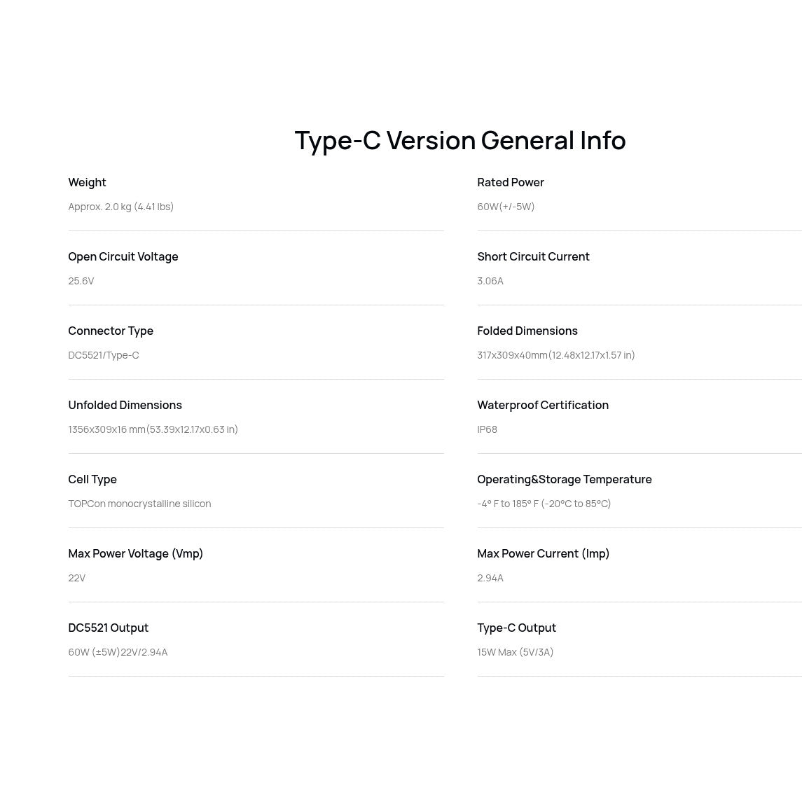Click the Waterproof Certification label
Viewport: 802px width, 802px height.
tap(543, 405)
